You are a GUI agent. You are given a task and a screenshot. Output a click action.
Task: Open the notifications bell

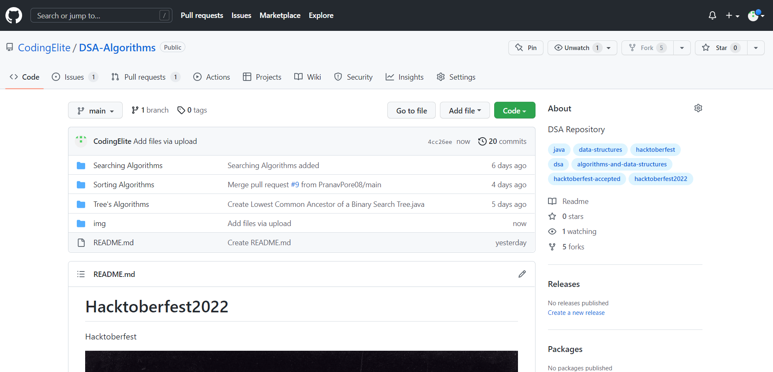[x=712, y=15]
